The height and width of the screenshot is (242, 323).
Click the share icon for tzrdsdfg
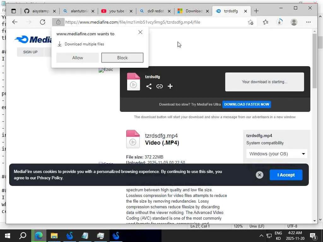coord(149,86)
